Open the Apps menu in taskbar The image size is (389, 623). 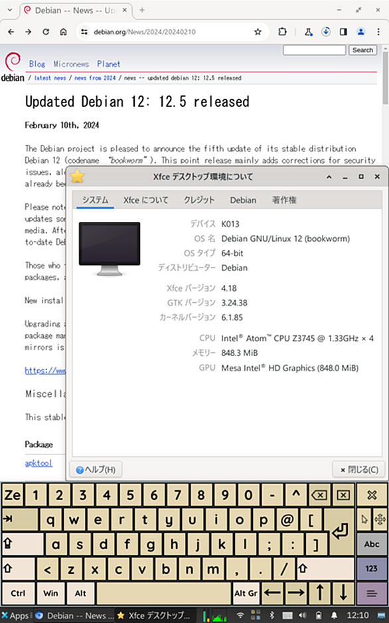[x=16, y=616]
